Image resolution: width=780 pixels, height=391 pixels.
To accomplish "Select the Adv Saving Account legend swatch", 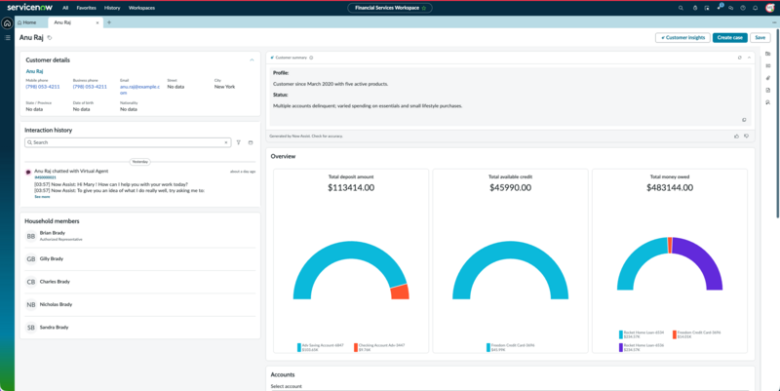I will pyautogui.click(x=299, y=348).
